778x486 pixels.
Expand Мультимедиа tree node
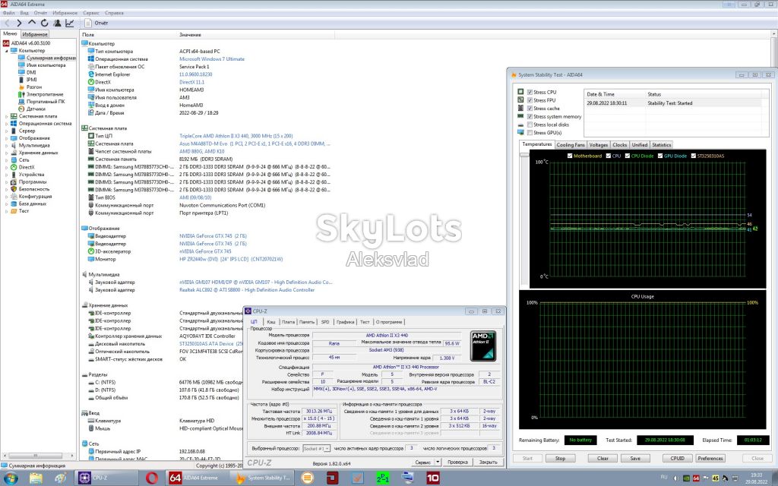coord(6,145)
